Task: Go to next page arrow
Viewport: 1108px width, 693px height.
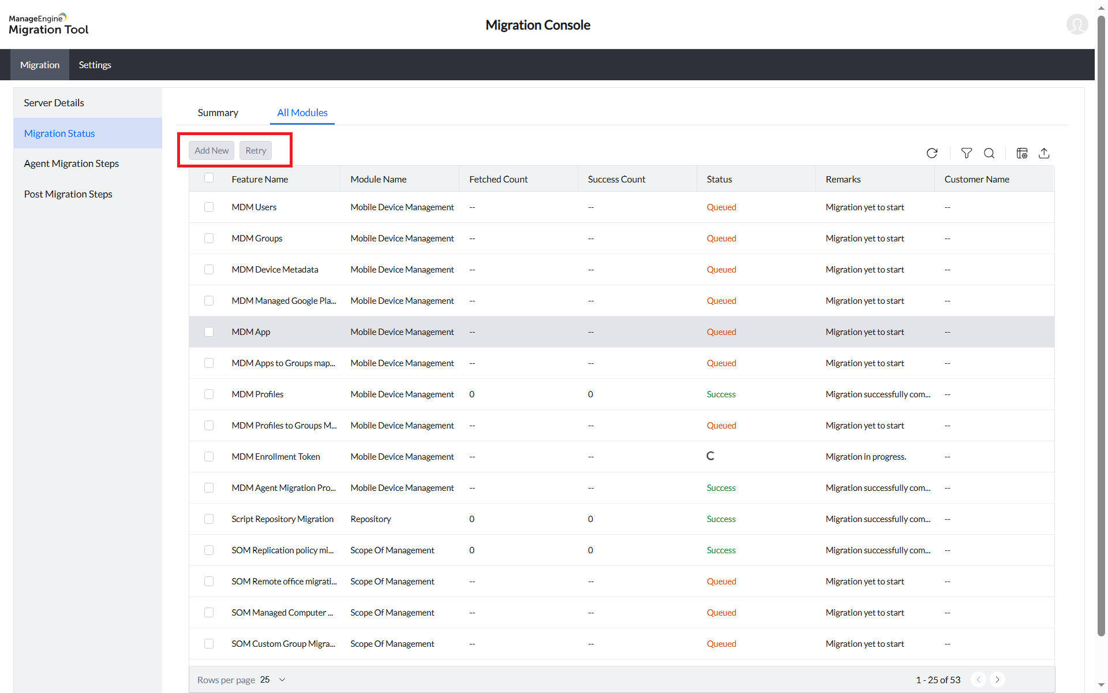Action: point(997,680)
